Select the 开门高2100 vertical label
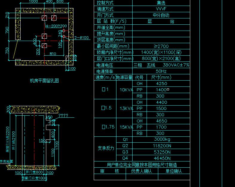235x187 pixels. click(x=13, y=141)
